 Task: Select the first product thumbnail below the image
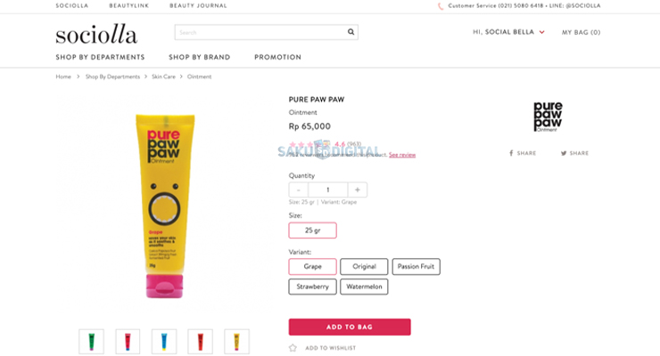[91, 341]
